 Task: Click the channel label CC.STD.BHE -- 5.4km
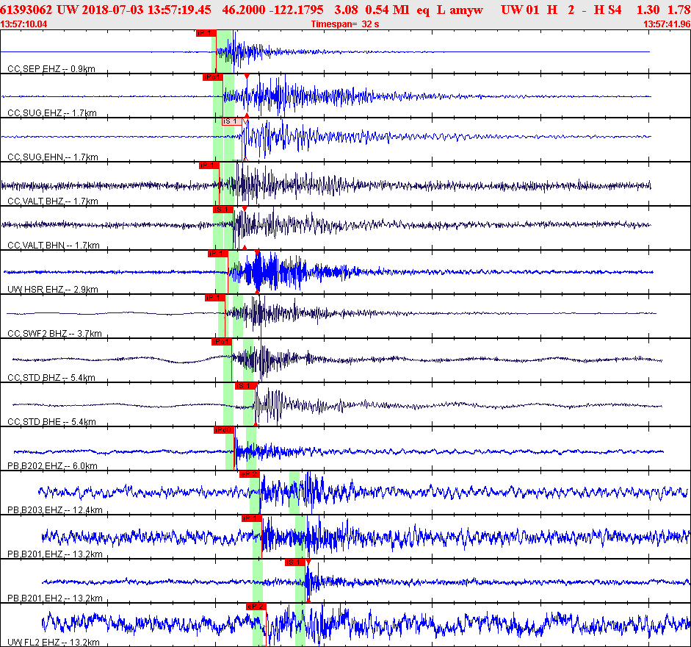(51, 422)
